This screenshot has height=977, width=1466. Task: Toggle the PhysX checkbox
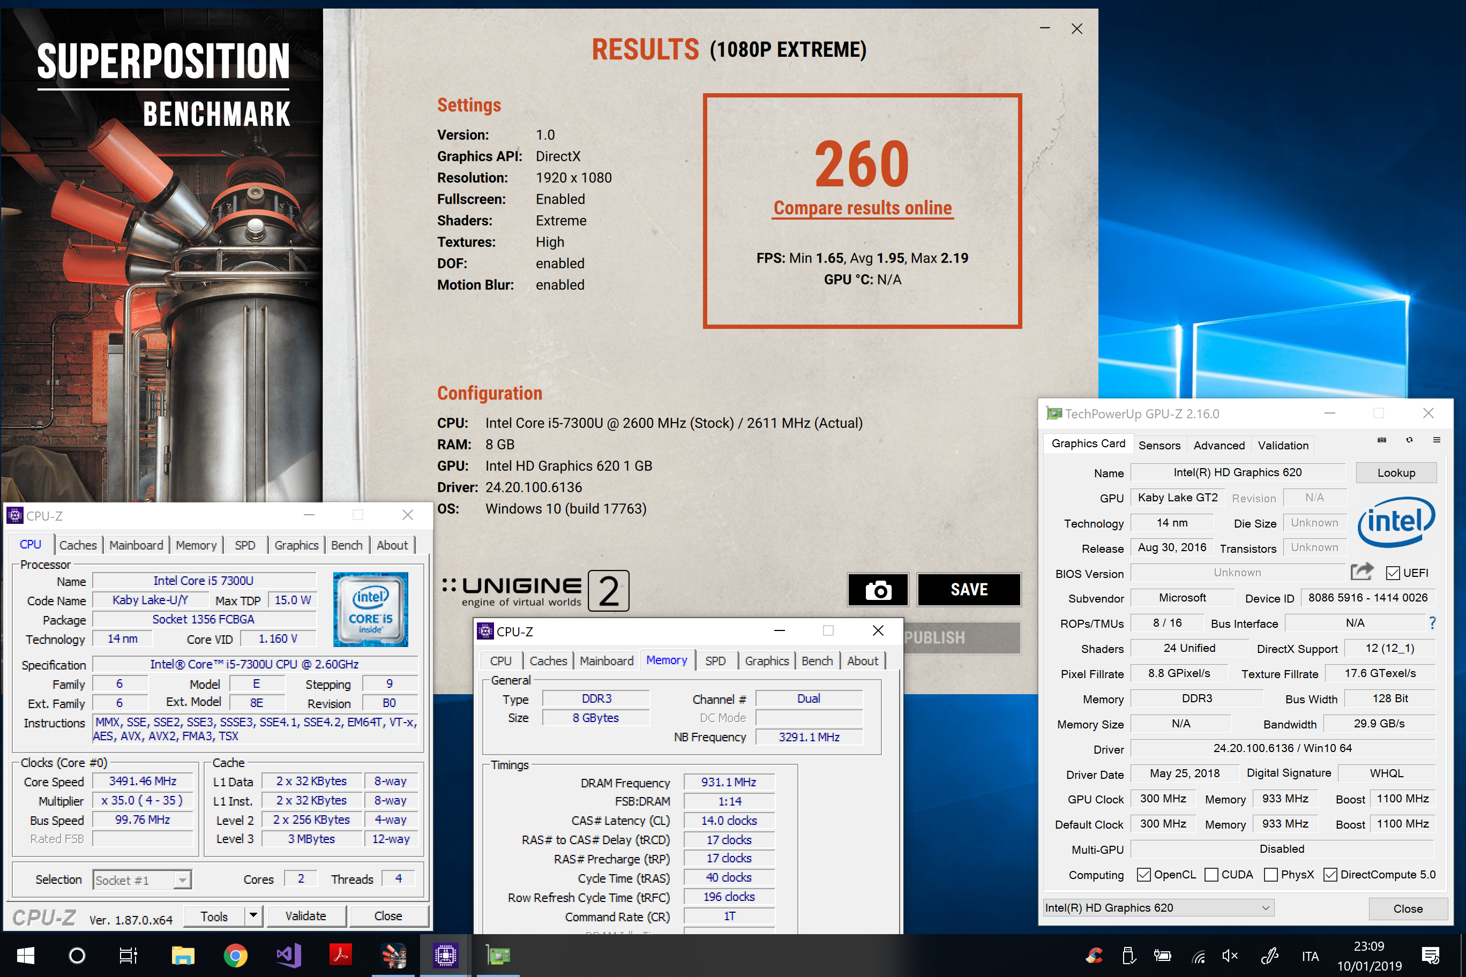pyautogui.click(x=1270, y=874)
